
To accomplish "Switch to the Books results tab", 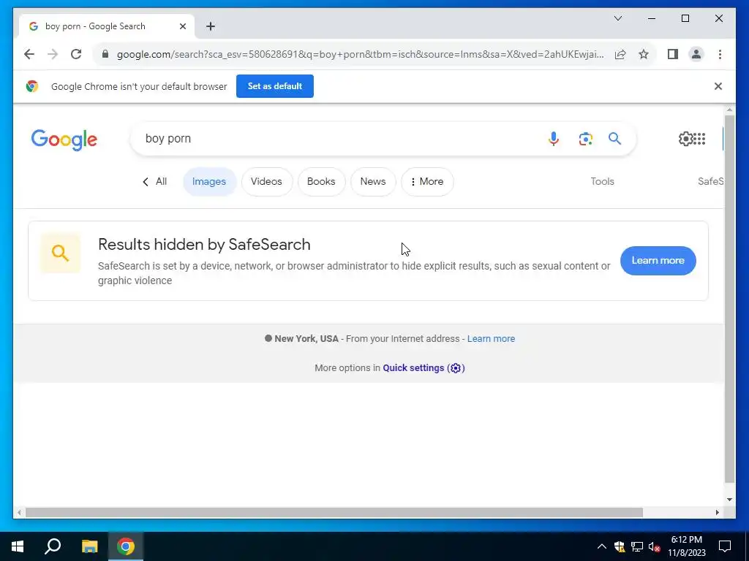I will [x=321, y=182].
